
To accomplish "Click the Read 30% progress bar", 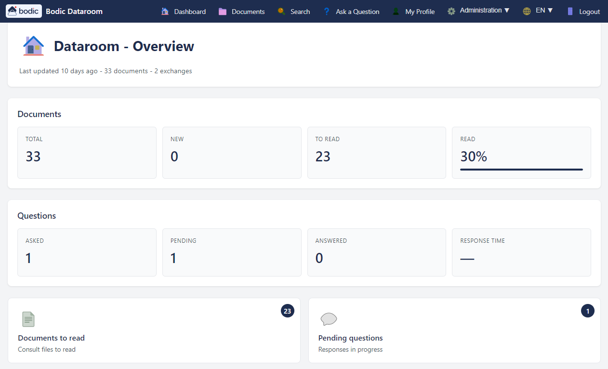I will pos(521,170).
